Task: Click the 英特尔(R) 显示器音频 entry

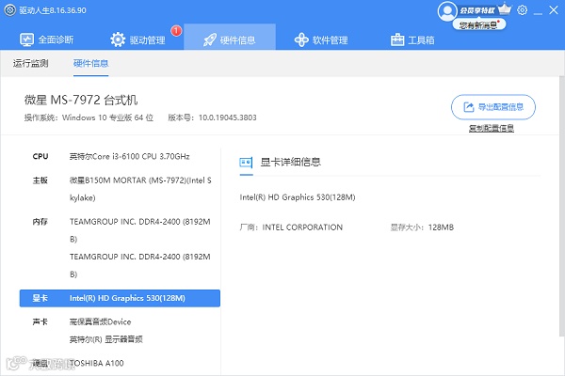Action: 105,339
